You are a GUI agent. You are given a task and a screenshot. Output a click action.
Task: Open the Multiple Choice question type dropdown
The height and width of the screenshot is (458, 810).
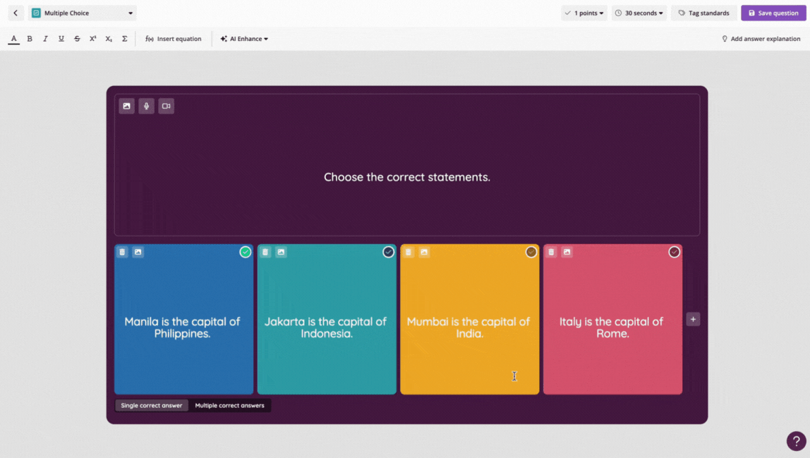tap(83, 13)
